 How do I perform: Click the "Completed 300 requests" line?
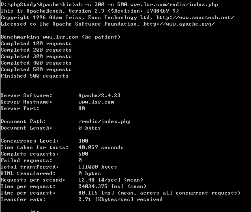[36, 56]
